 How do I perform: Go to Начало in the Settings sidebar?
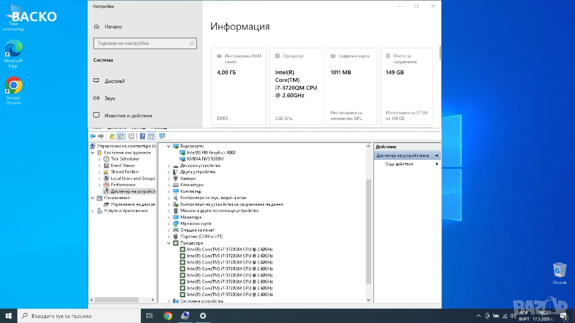[x=113, y=26]
